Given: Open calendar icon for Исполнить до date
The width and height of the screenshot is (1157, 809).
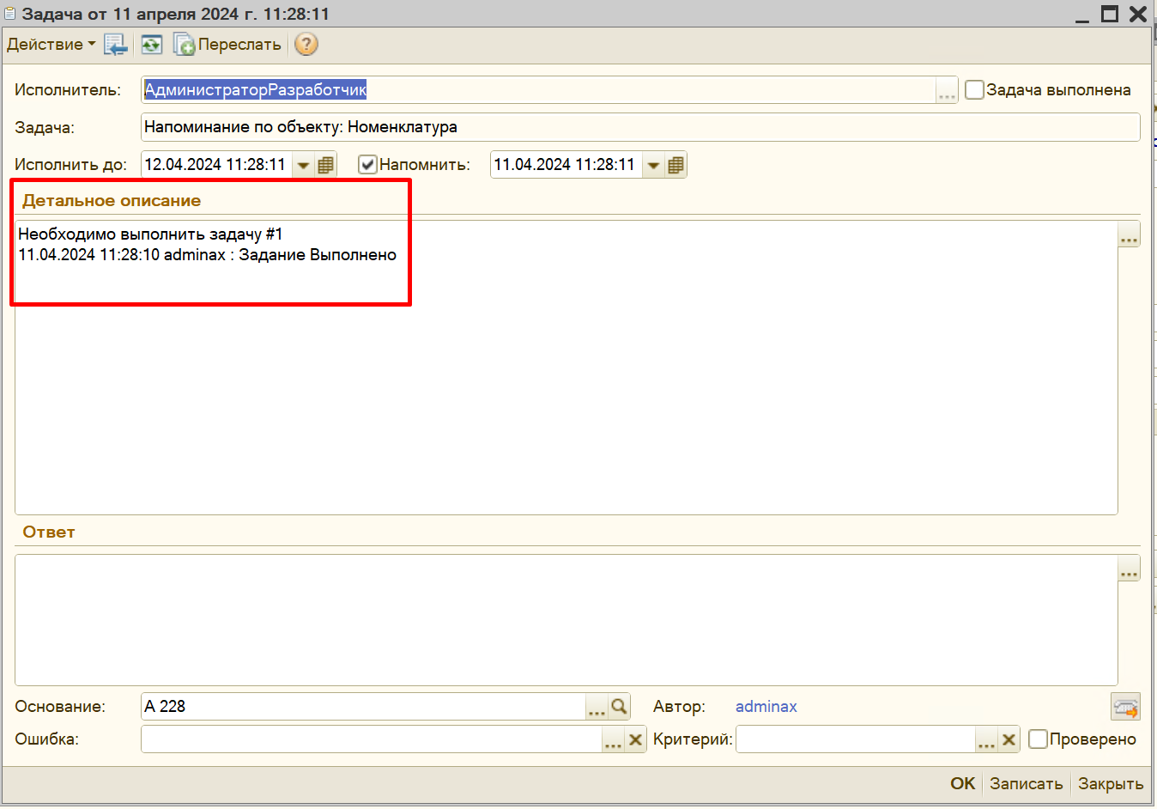Looking at the screenshot, I should tap(325, 165).
